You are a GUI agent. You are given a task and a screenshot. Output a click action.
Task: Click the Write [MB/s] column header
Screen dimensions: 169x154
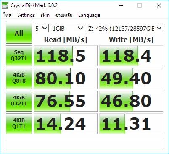[x=131, y=39]
